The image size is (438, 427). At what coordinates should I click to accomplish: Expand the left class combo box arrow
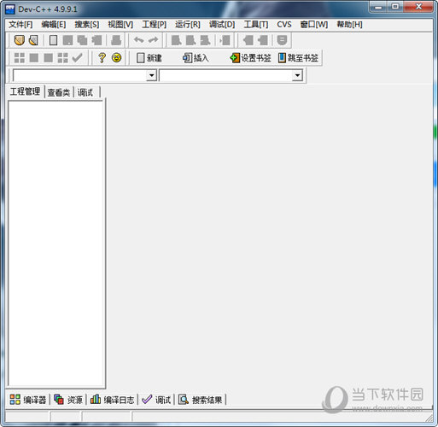point(151,75)
